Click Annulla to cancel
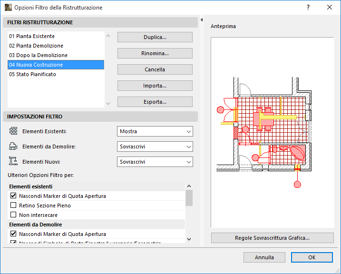The image size is (341, 274). click(x=264, y=257)
